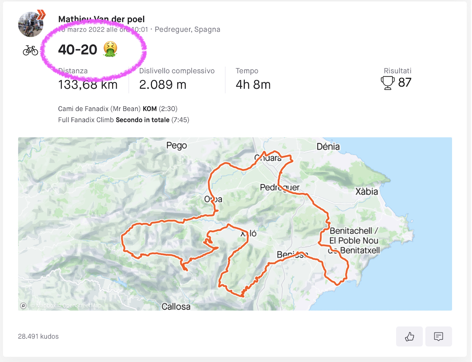The image size is (472, 362).
Task: Click the OpenStreetMap attribution link
Action: pos(81,305)
